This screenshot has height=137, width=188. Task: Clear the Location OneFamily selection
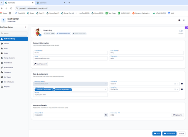(x=175, y=89)
